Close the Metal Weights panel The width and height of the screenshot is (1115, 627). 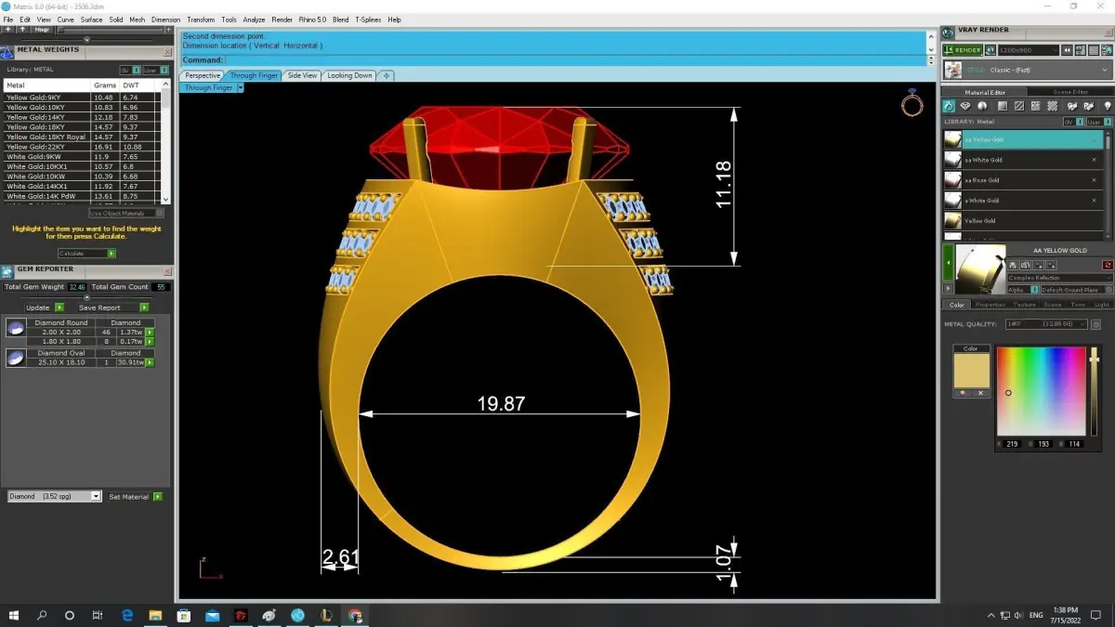tap(167, 51)
